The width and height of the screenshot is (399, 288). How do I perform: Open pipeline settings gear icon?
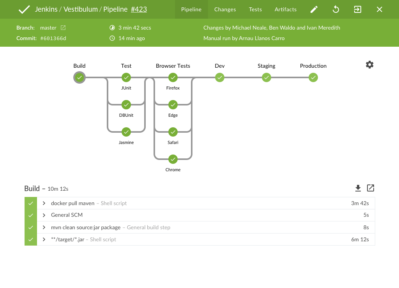click(x=369, y=65)
